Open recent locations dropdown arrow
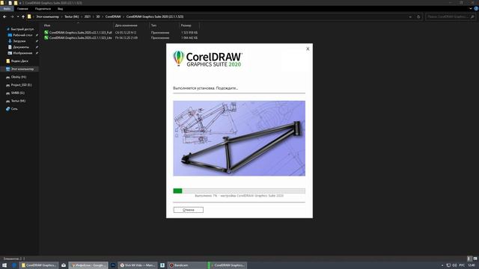The width and height of the screenshot is (479, 269). [x=18, y=16]
